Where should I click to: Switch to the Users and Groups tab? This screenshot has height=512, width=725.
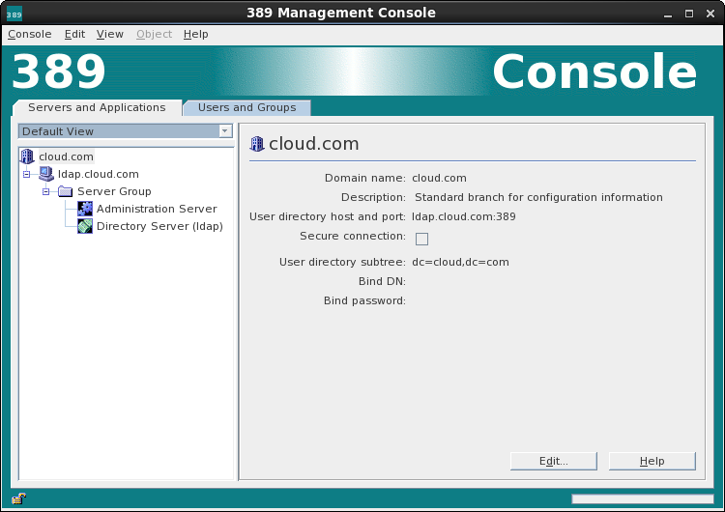(x=246, y=107)
